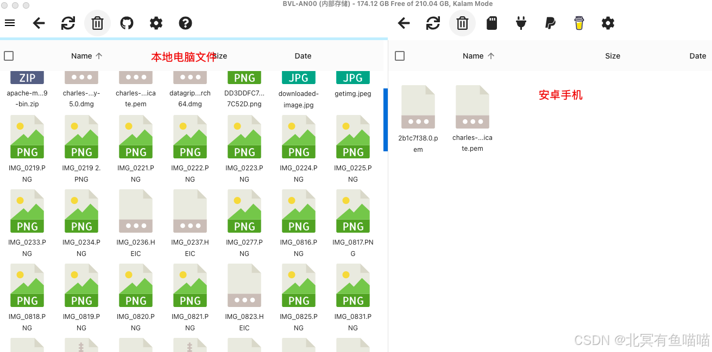Select IMG_0237.HEIC file
The image size is (712, 352).
[190, 212]
